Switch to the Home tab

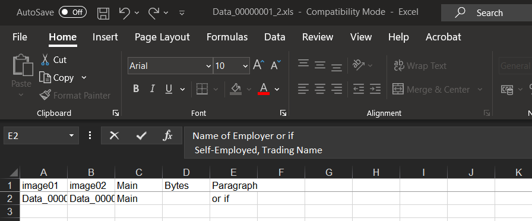63,37
